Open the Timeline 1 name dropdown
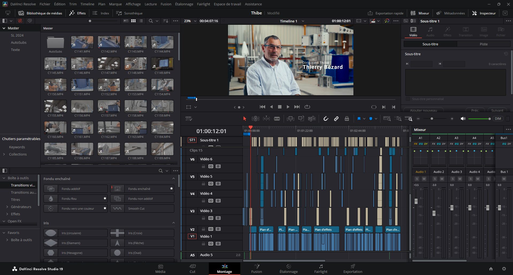 [303, 21]
